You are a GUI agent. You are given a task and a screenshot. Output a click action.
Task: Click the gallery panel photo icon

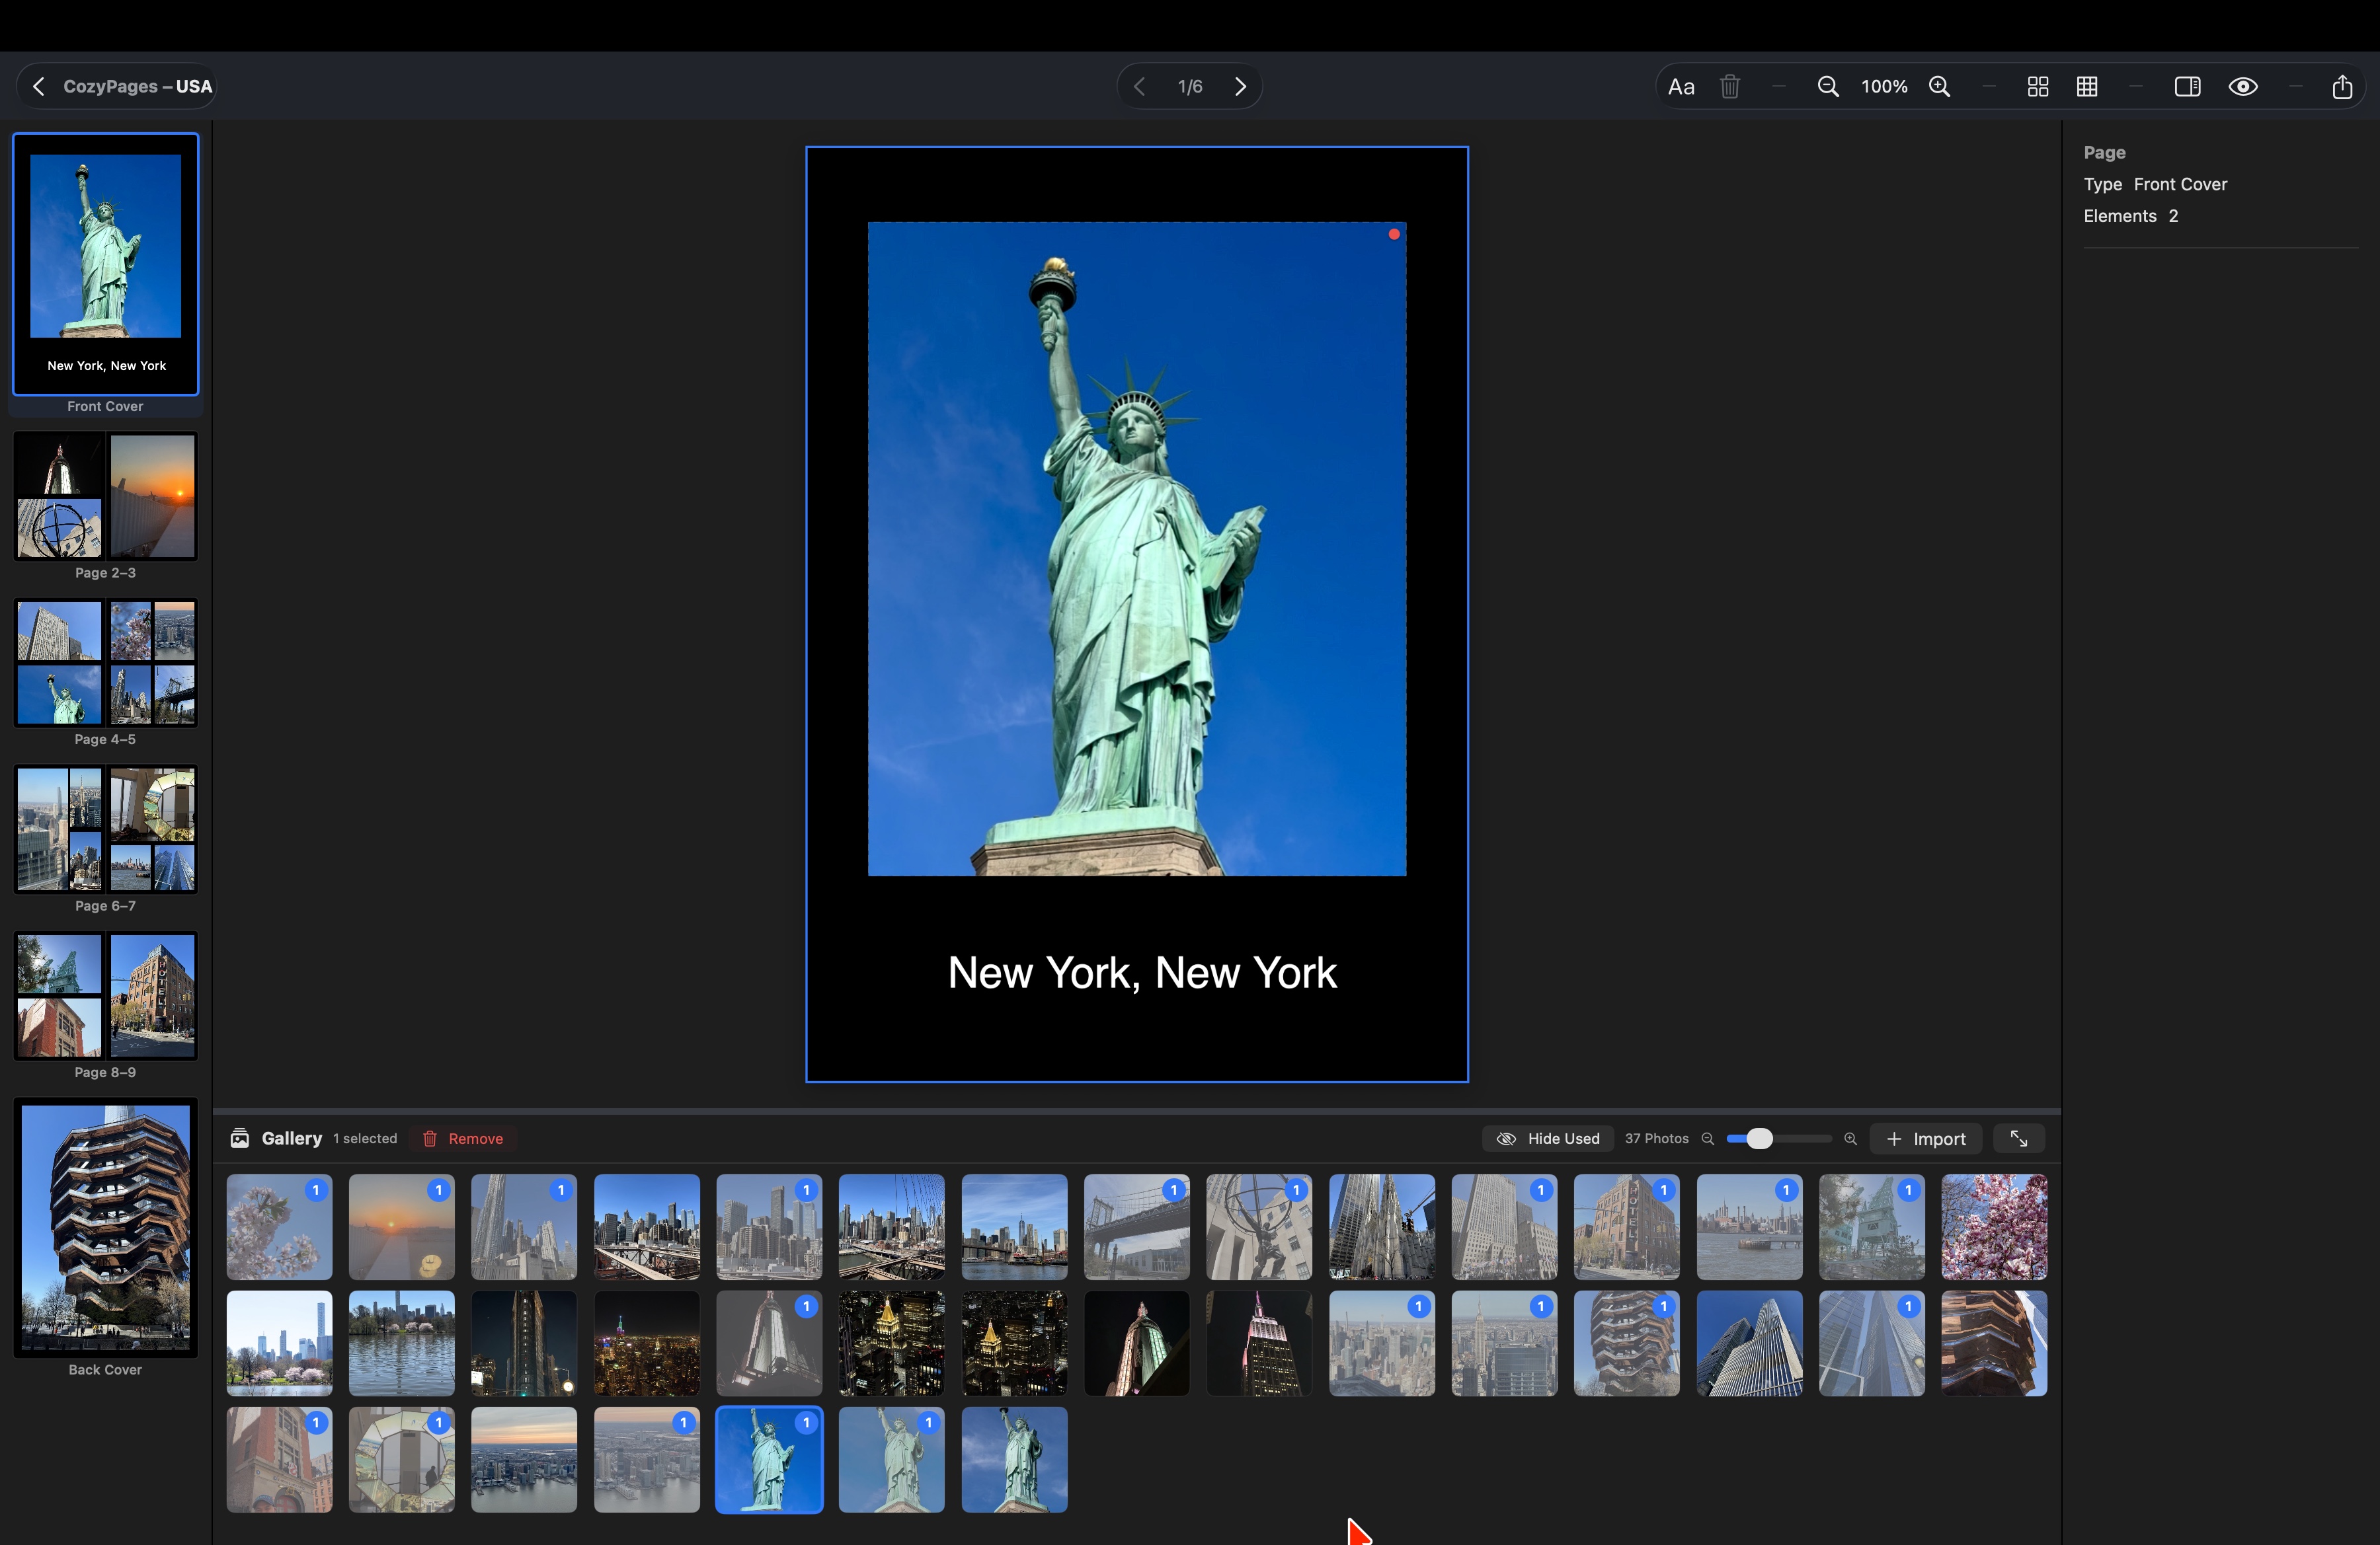pos(239,1138)
